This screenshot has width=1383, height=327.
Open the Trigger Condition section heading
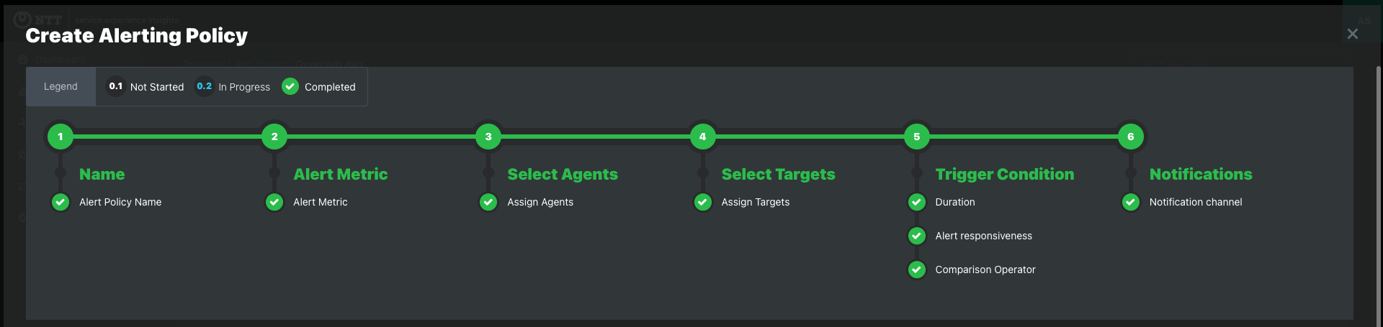click(x=1004, y=174)
